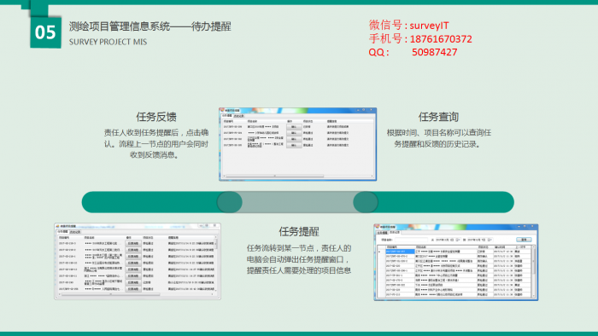598x336 pixels.
Task: Click 项目名称 column header in 任务反馈 window
Action: [x=253, y=121]
